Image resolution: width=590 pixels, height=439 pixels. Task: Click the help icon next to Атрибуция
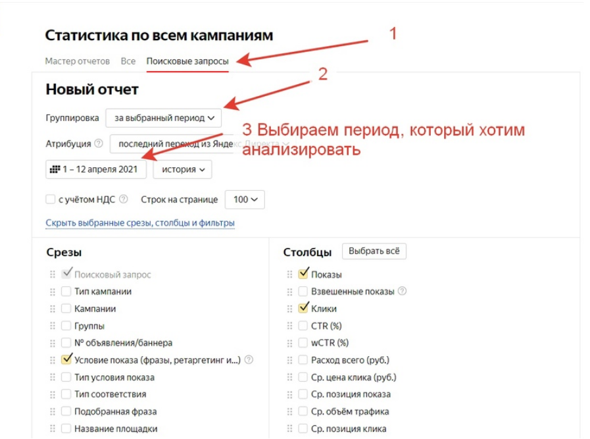point(99,143)
